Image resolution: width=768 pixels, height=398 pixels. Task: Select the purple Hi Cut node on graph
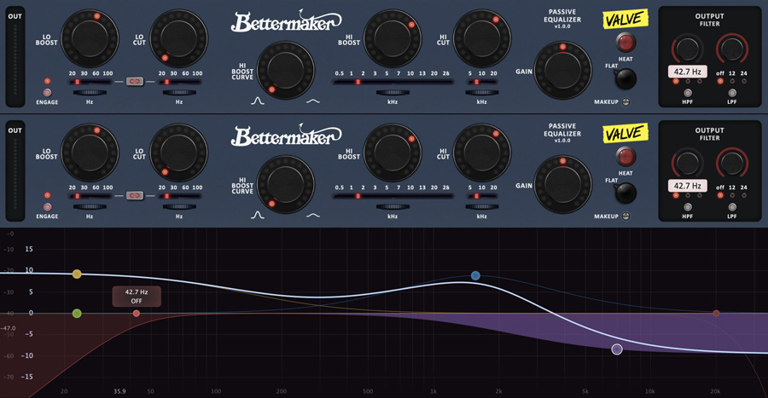[x=617, y=349]
